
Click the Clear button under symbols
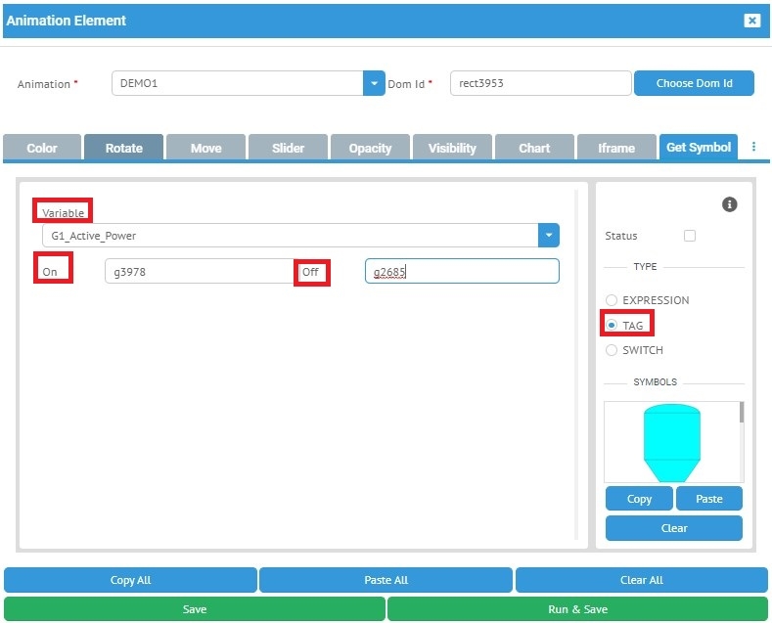pos(673,528)
